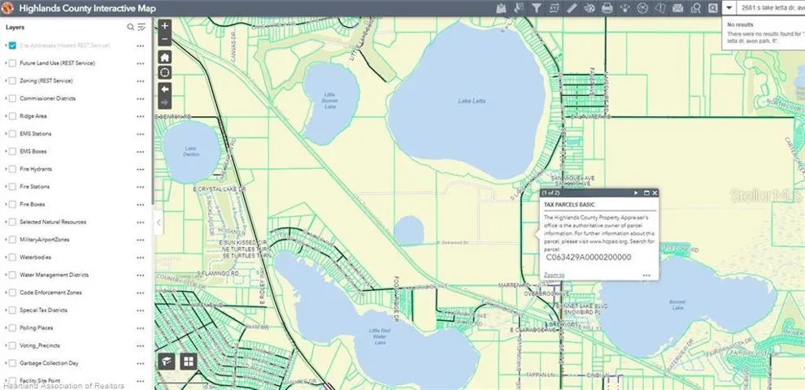
Task: Go to previous map extent arrow
Action: tap(165, 89)
